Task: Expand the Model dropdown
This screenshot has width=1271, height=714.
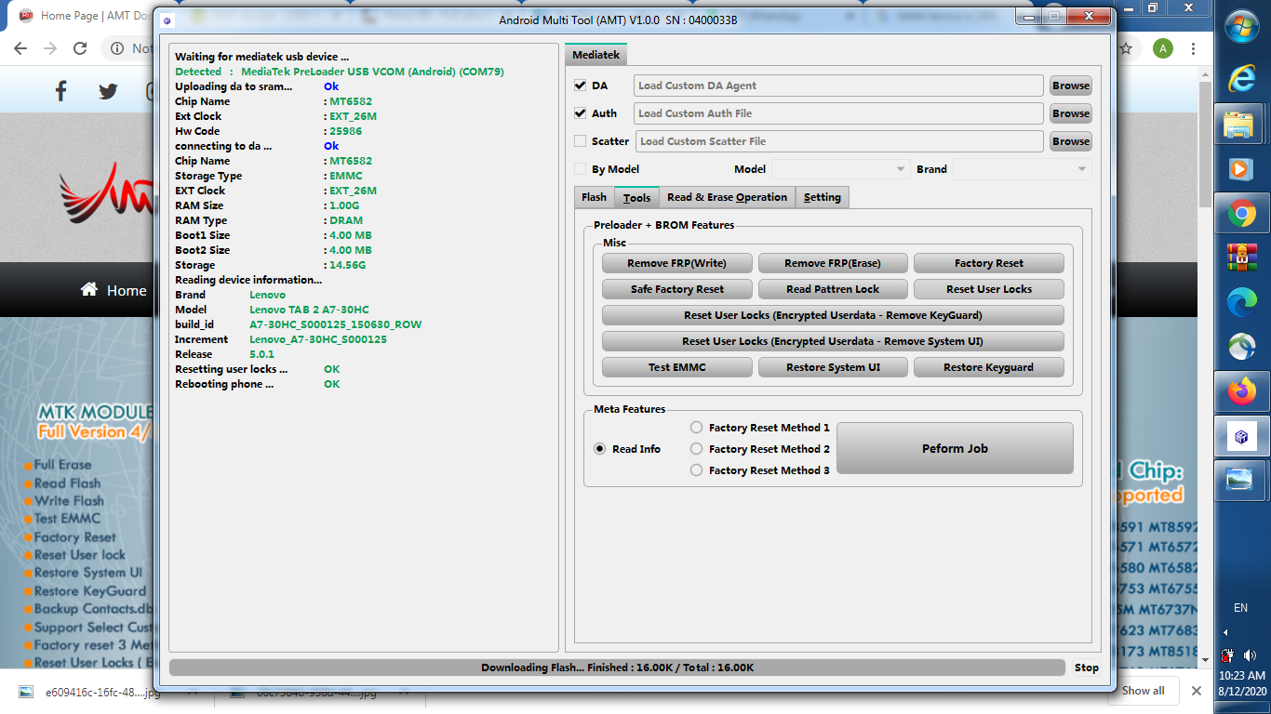Action: tap(840, 169)
